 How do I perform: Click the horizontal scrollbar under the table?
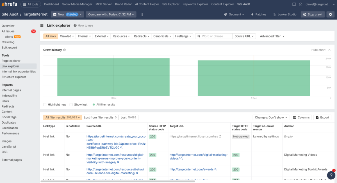118,181
